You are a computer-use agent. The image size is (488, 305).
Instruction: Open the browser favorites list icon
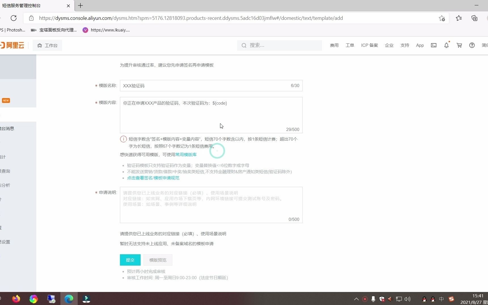tap(459, 18)
